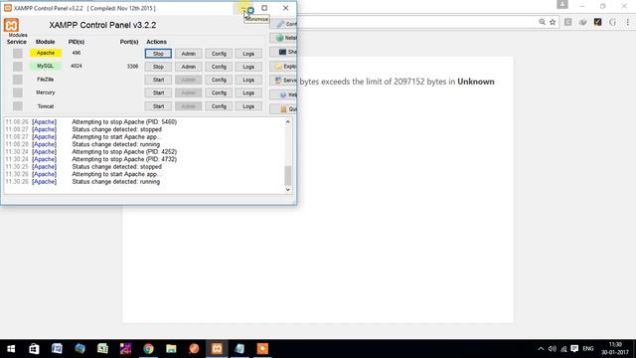Viewport: 636px width, 358px height.
Task: Open Tomcat Config menu
Action: [x=219, y=106]
